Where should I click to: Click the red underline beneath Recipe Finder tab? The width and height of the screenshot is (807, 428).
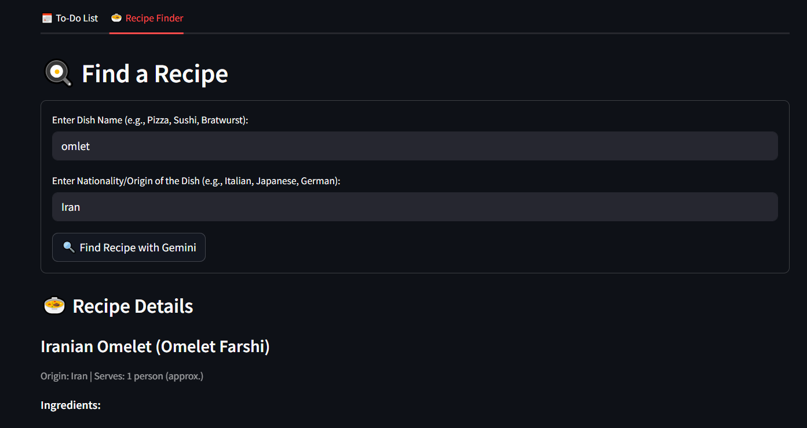tap(146, 33)
